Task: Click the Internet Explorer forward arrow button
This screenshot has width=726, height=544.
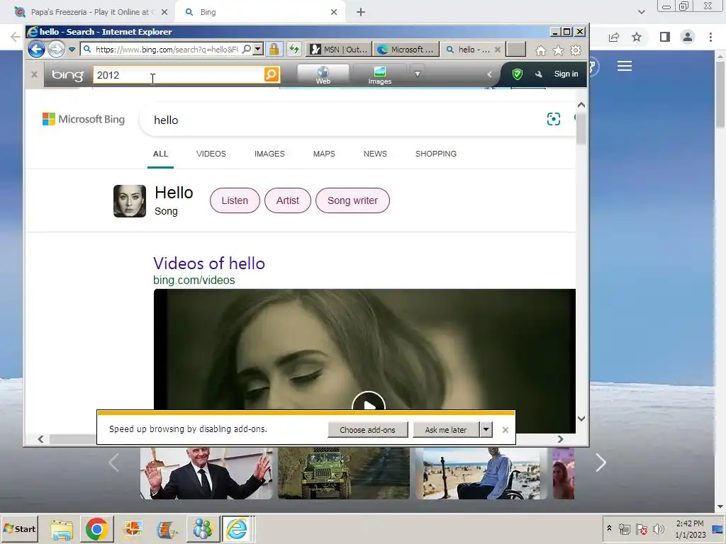Action: (x=57, y=49)
